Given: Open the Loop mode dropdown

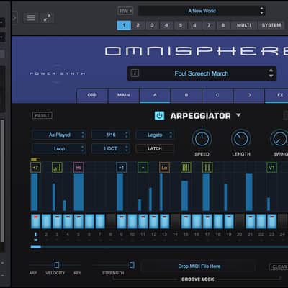Looking at the screenshot, I should pos(59,148).
